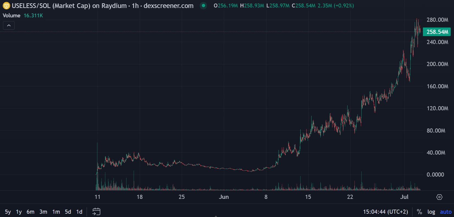Click the 40.00M price axis label

tap(436, 153)
